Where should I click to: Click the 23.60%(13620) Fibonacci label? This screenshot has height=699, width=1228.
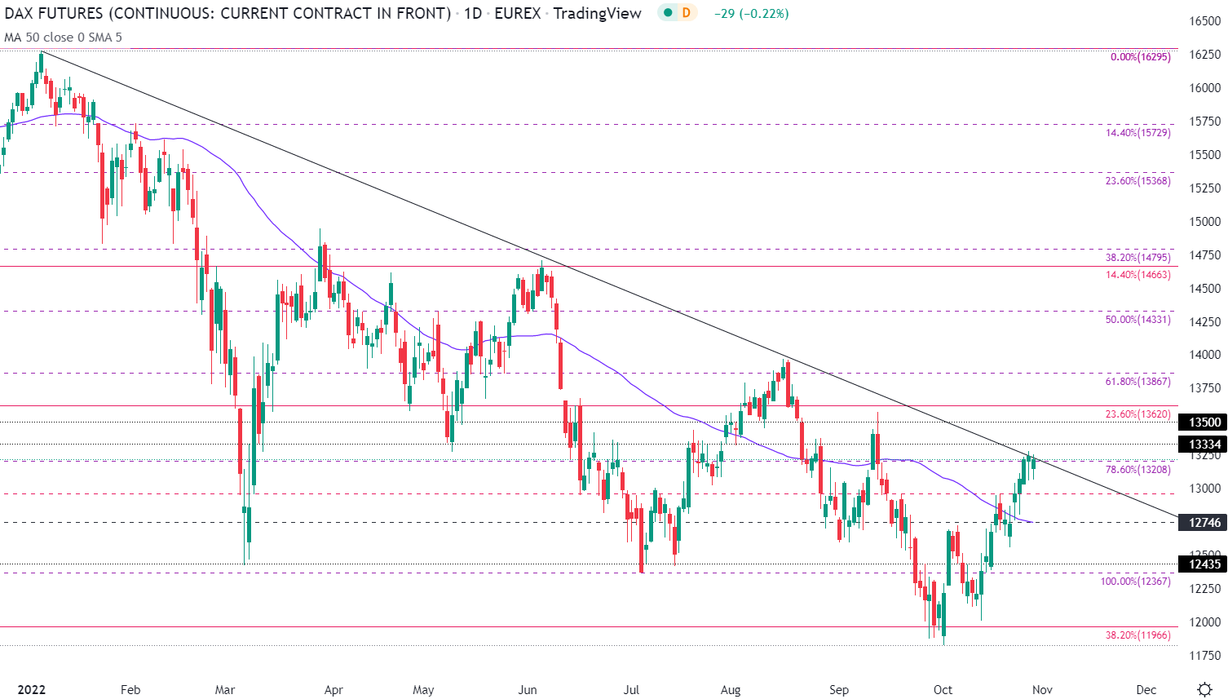[1138, 414]
